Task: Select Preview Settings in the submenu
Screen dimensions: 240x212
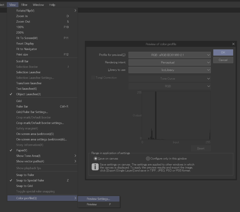Action: (98, 199)
